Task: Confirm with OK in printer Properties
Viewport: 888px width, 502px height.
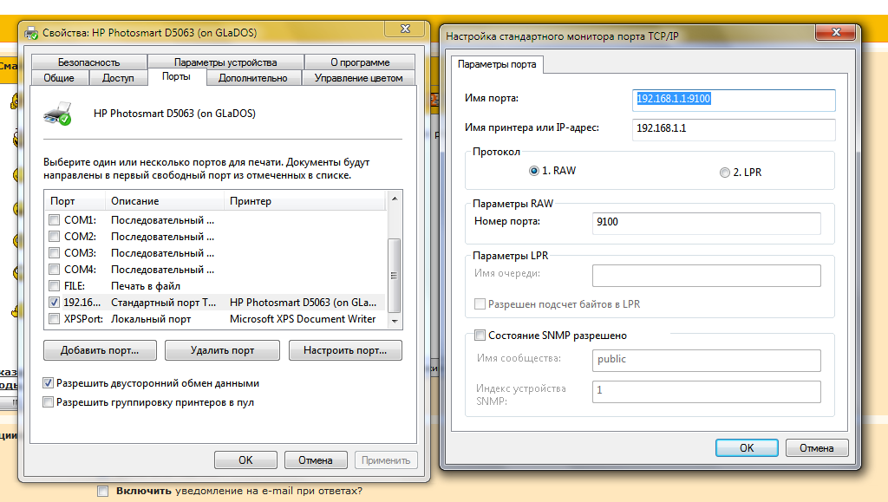Action: [245, 460]
